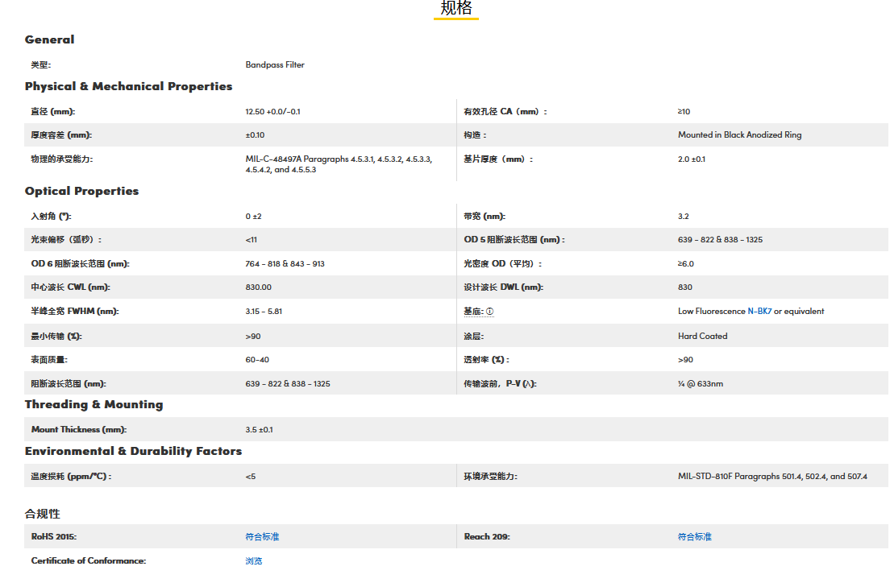Click the Mount Thickness (mm) label
This screenshot has width=890, height=587.
pyautogui.click(x=78, y=429)
